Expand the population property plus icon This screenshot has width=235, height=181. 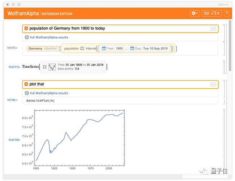point(82,48)
